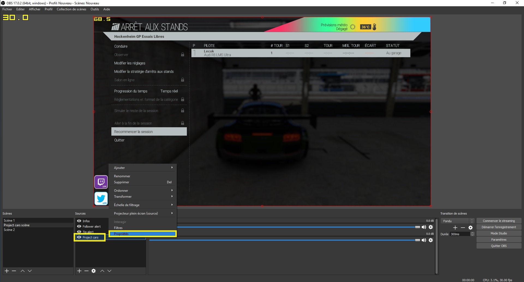Move the selected scene up
This screenshot has width=524, height=282.
point(23,271)
